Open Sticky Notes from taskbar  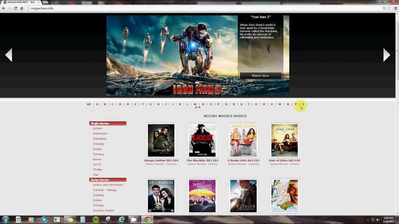[70, 220]
